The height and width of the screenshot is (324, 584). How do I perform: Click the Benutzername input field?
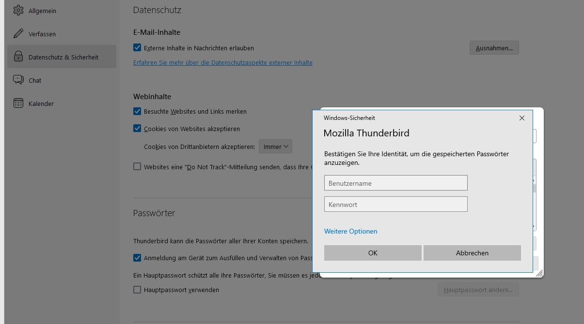(395, 183)
